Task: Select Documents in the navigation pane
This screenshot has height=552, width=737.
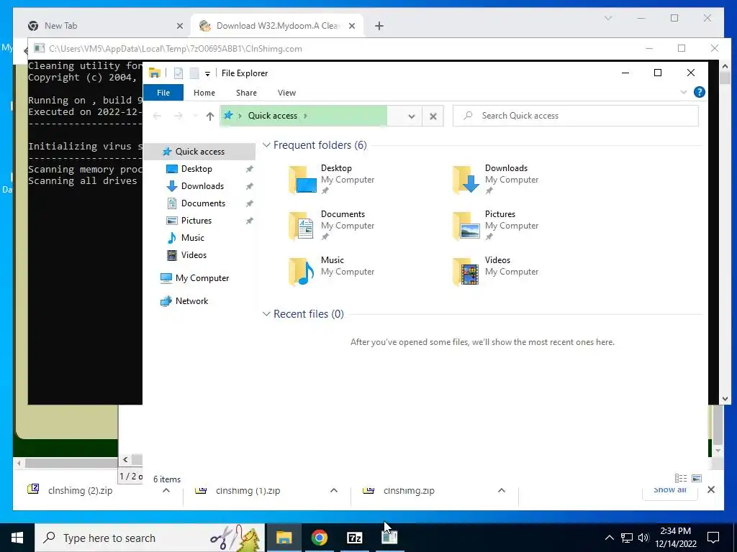Action: tap(203, 203)
